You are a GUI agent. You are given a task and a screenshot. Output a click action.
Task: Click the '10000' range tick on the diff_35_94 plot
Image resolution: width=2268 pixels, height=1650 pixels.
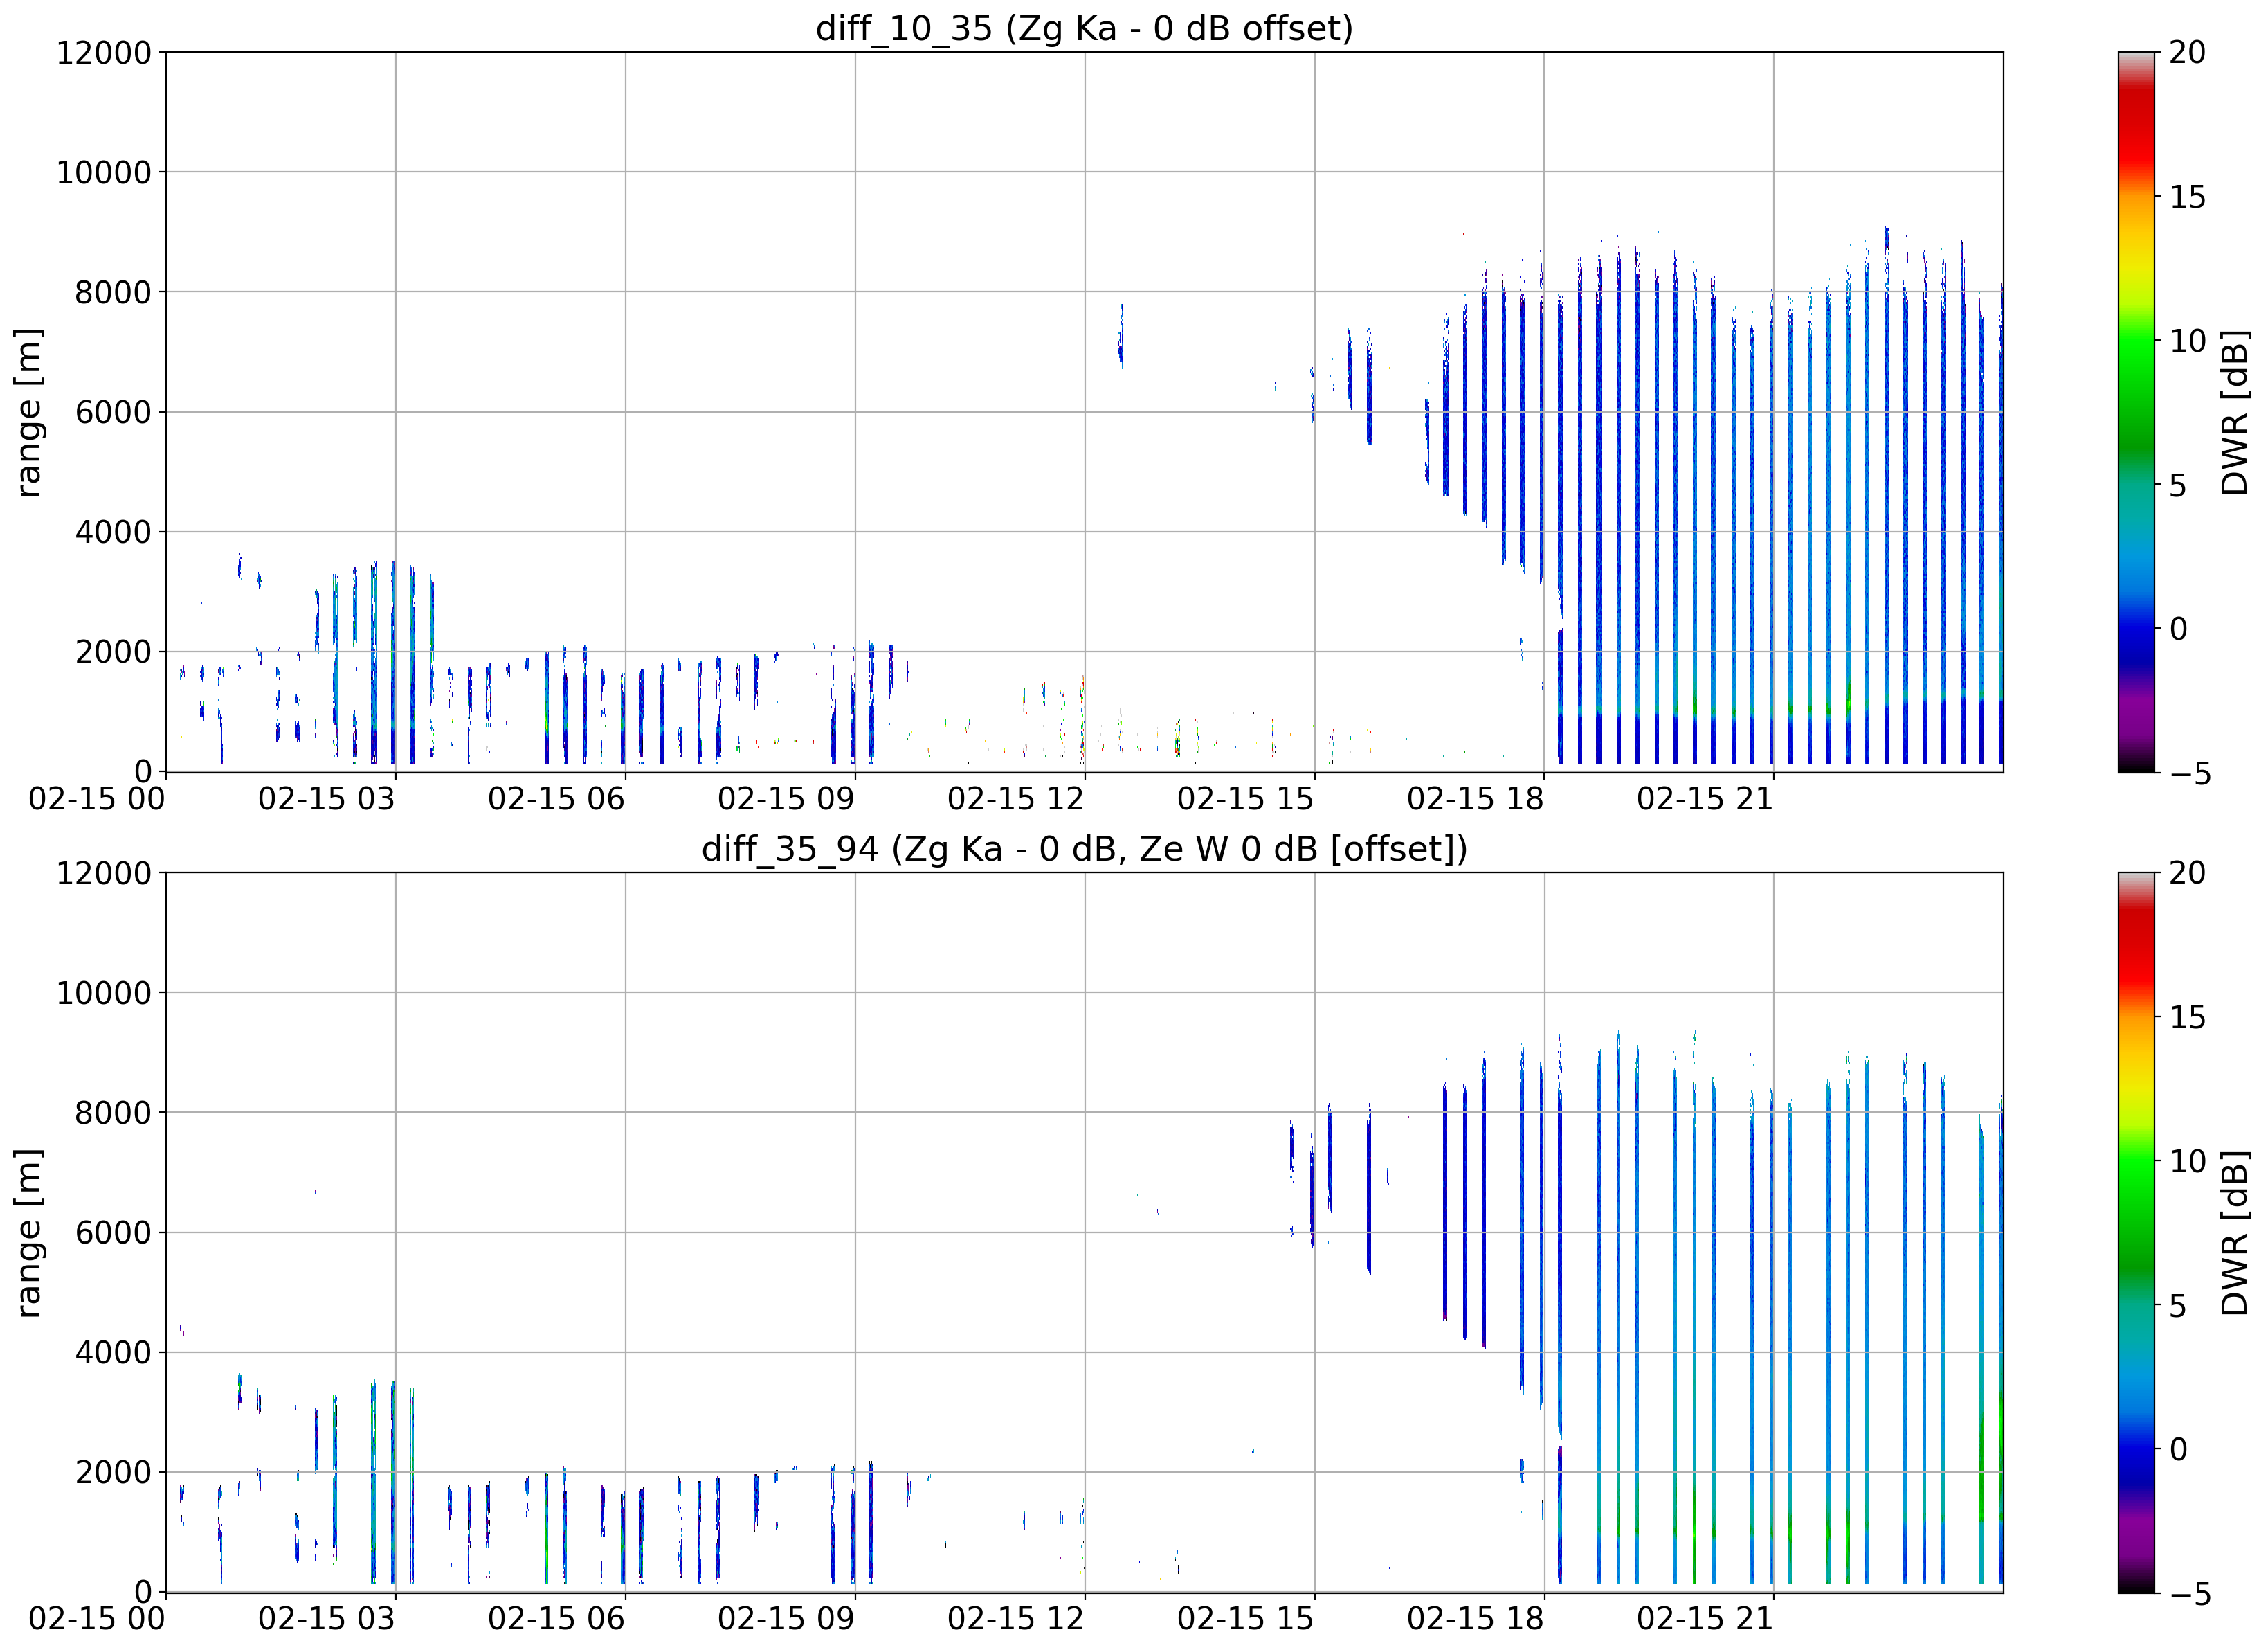[x=103, y=994]
